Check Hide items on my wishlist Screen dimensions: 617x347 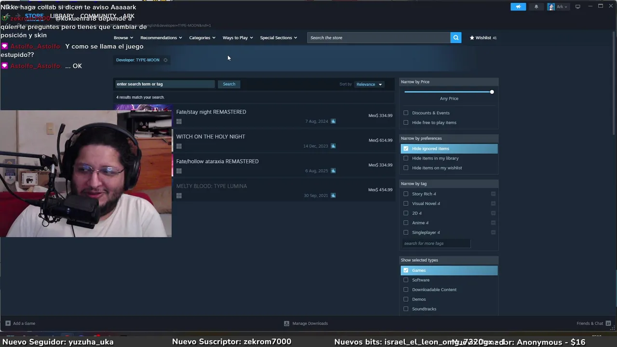click(x=406, y=168)
